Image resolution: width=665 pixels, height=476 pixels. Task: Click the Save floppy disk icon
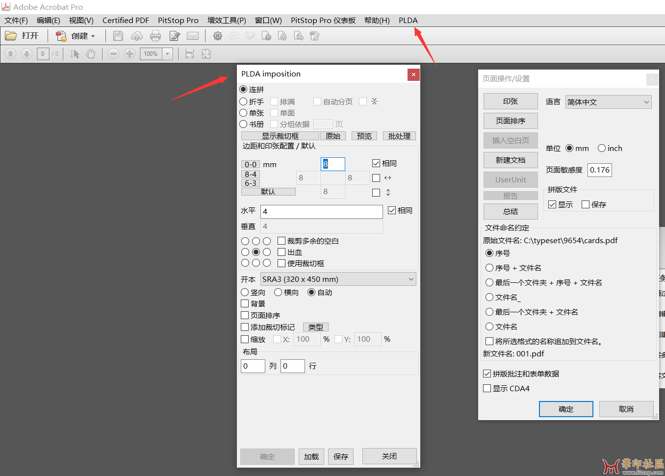click(118, 36)
